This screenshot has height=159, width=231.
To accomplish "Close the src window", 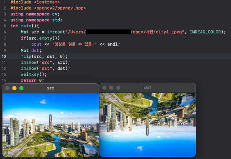I will (x=7, y=88).
